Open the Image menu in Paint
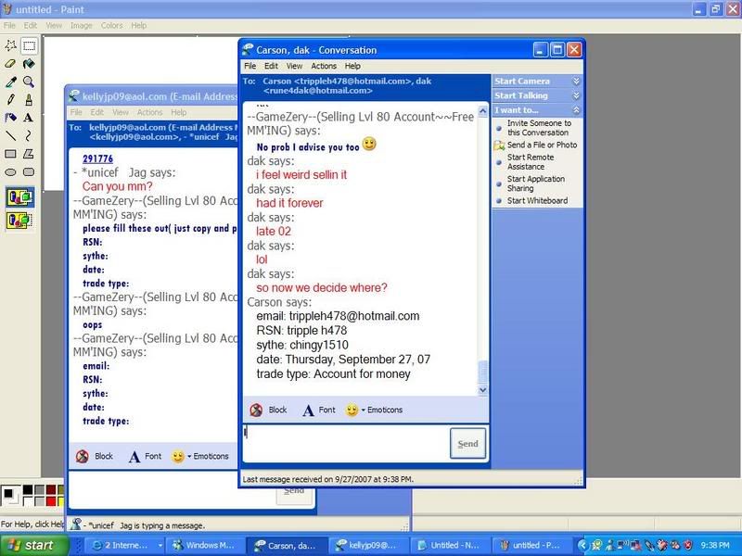The height and width of the screenshot is (556, 742). 82,26
